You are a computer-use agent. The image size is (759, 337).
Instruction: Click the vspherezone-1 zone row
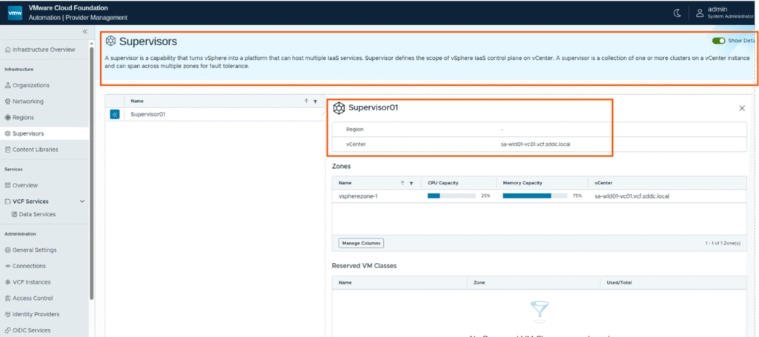[358, 196]
